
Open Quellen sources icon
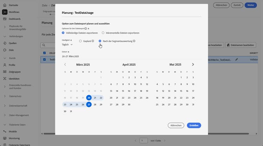coord(5,43)
